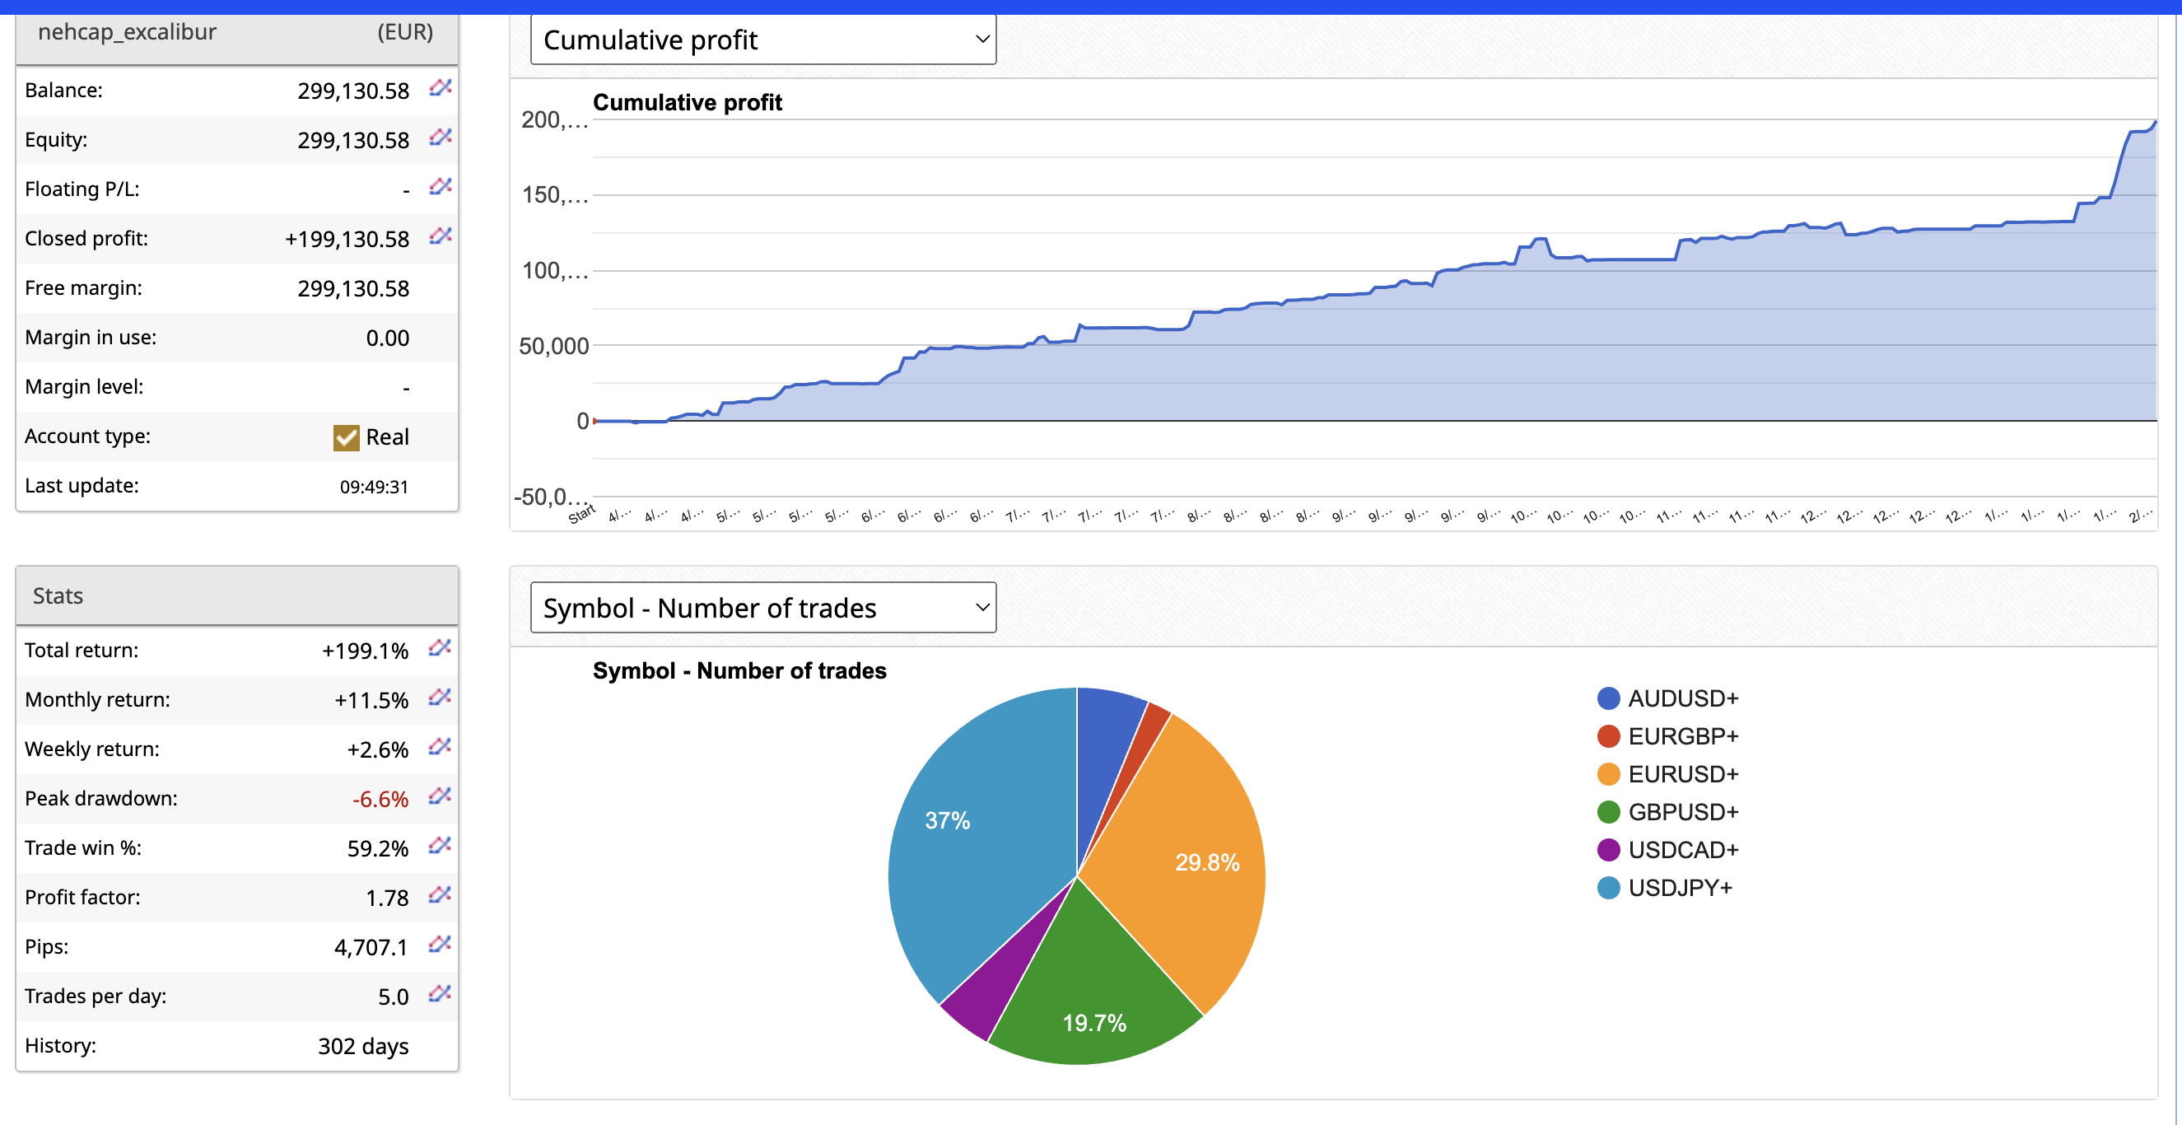This screenshot has width=2182, height=1125.
Task: Expand the Symbol - Number of trades dropdown
Action: click(762, 608)
